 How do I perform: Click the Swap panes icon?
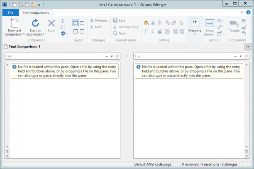[x=210, y=23]
